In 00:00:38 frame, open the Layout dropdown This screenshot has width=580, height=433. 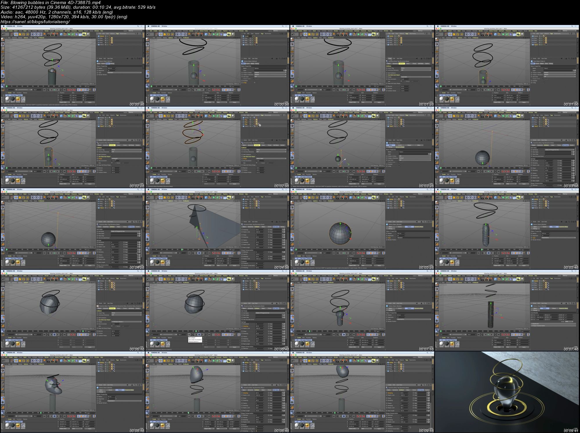135,31
